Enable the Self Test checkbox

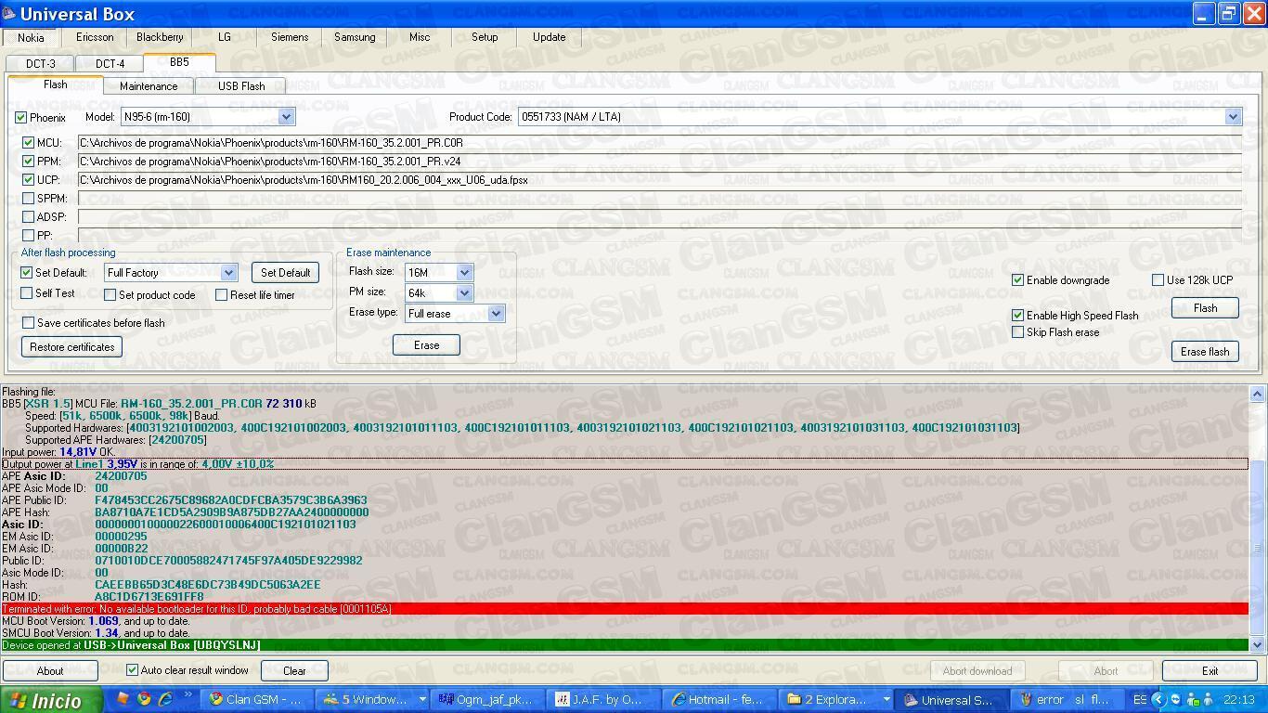[27, 293]
